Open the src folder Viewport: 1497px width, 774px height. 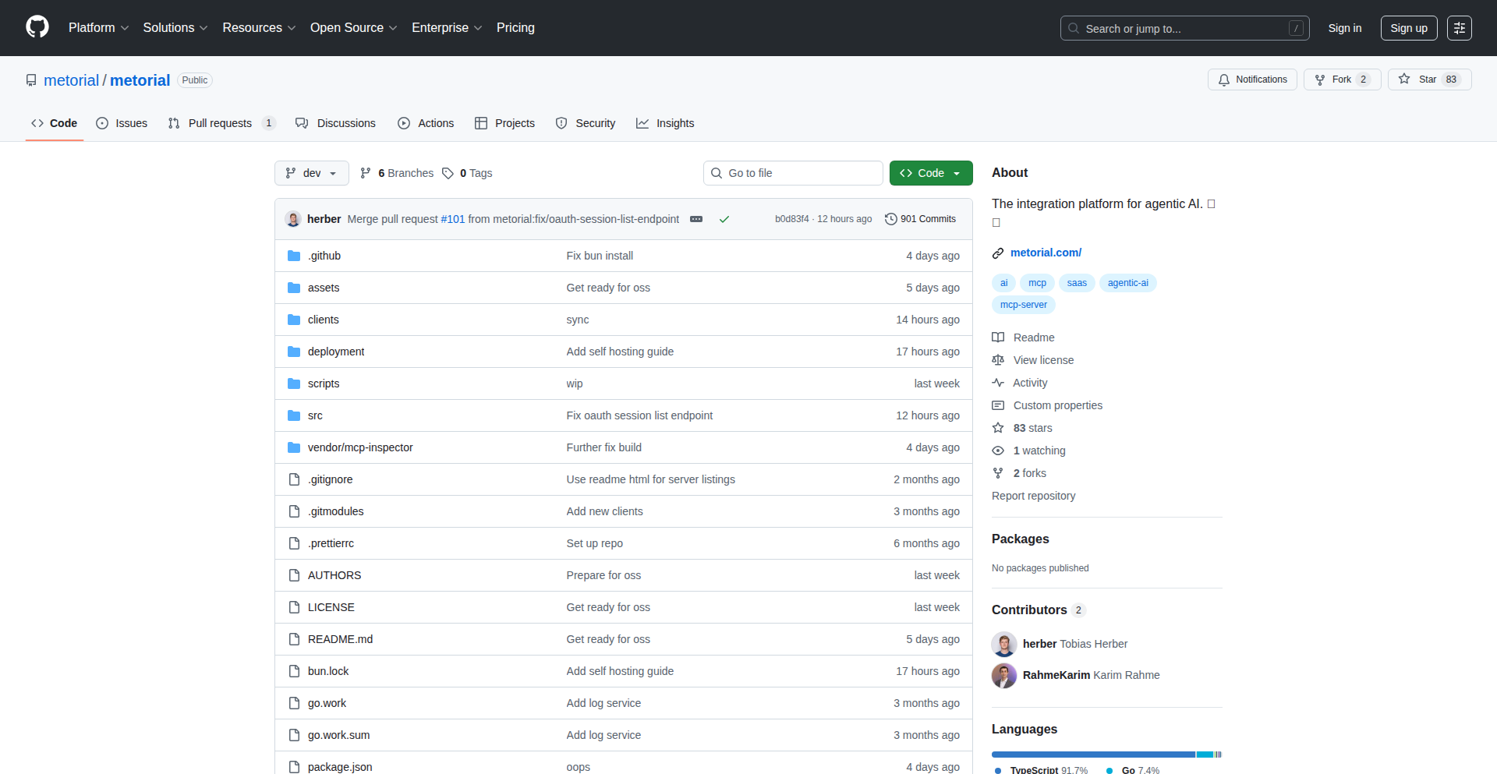click(x=315, y=415)
